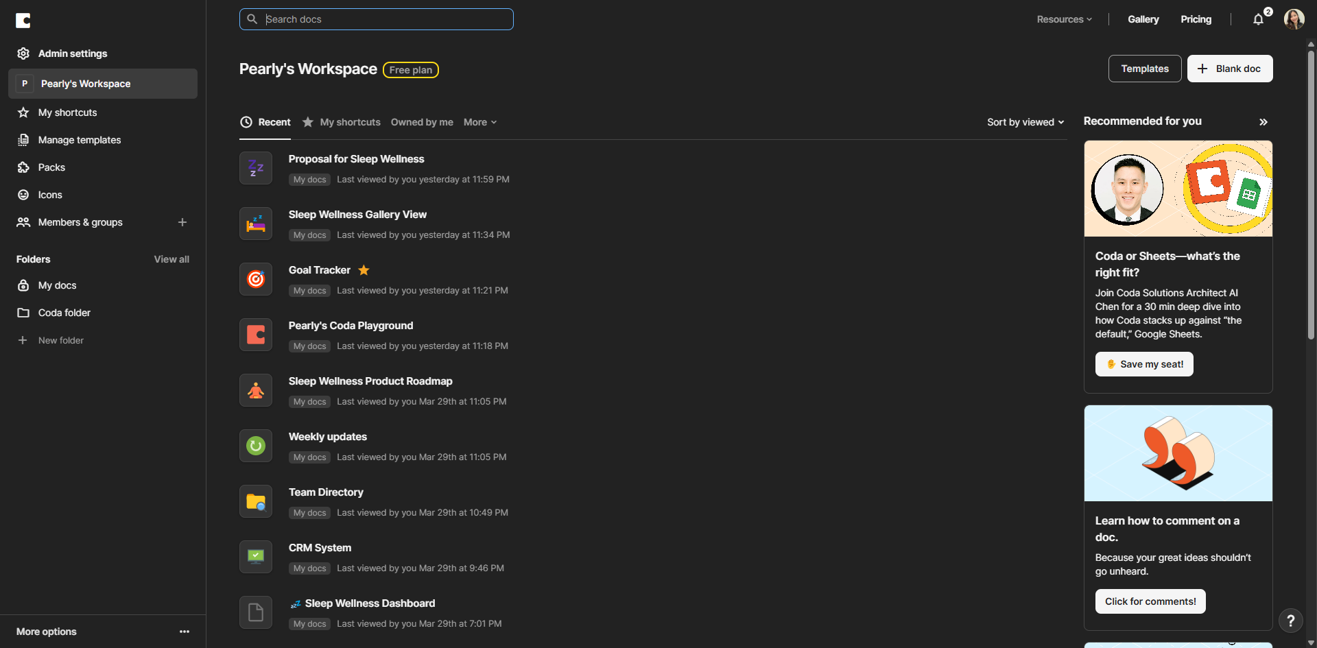Open the More options ellipsis menu
1317x648 pixels.
(185, 632)
